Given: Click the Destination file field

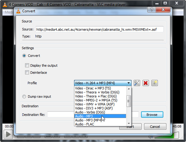Looking at the screenshot, I should (93, 115).
